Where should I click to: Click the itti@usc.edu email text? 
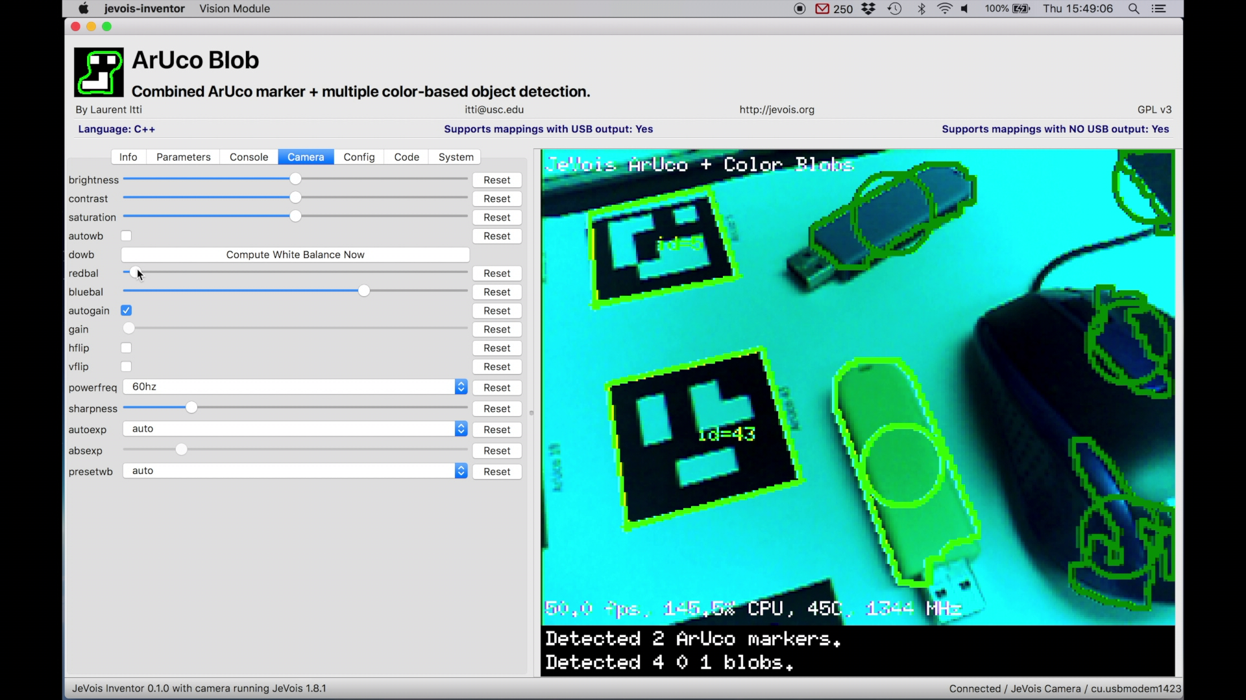494,110
